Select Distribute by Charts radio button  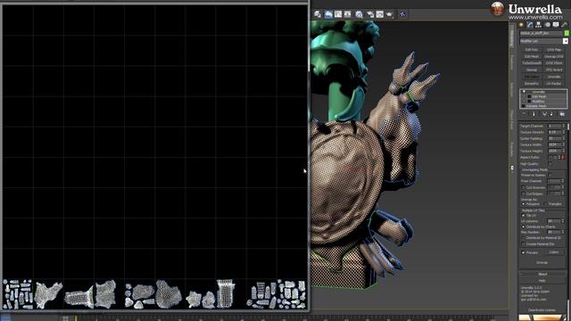(524, 226)
